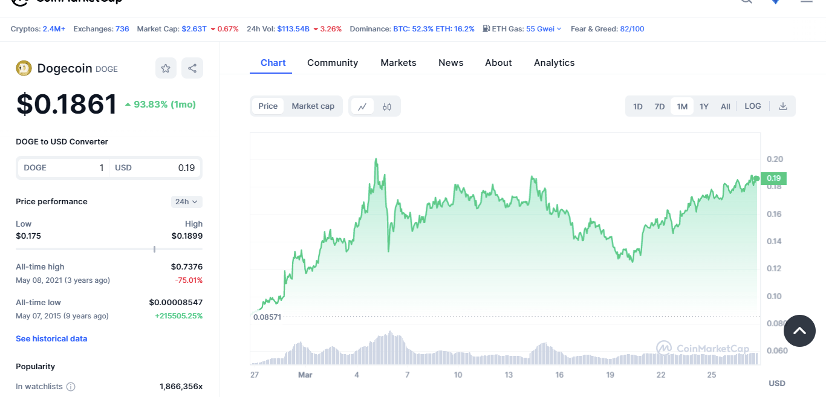Expand the ETH Gas 55 Gwei dropdown

pos(544,28)
